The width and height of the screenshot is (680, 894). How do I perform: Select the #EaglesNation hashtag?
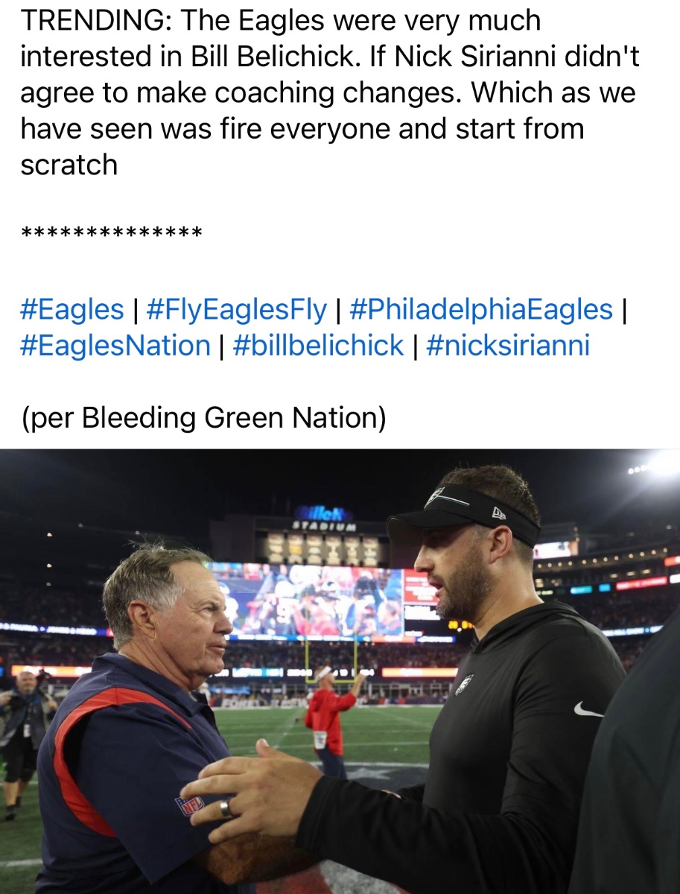[115, 346]
